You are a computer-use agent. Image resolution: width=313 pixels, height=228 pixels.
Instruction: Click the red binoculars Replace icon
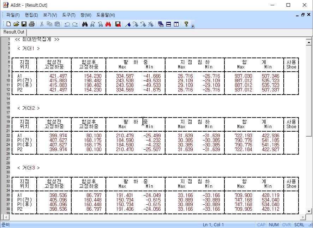[108, 24]
